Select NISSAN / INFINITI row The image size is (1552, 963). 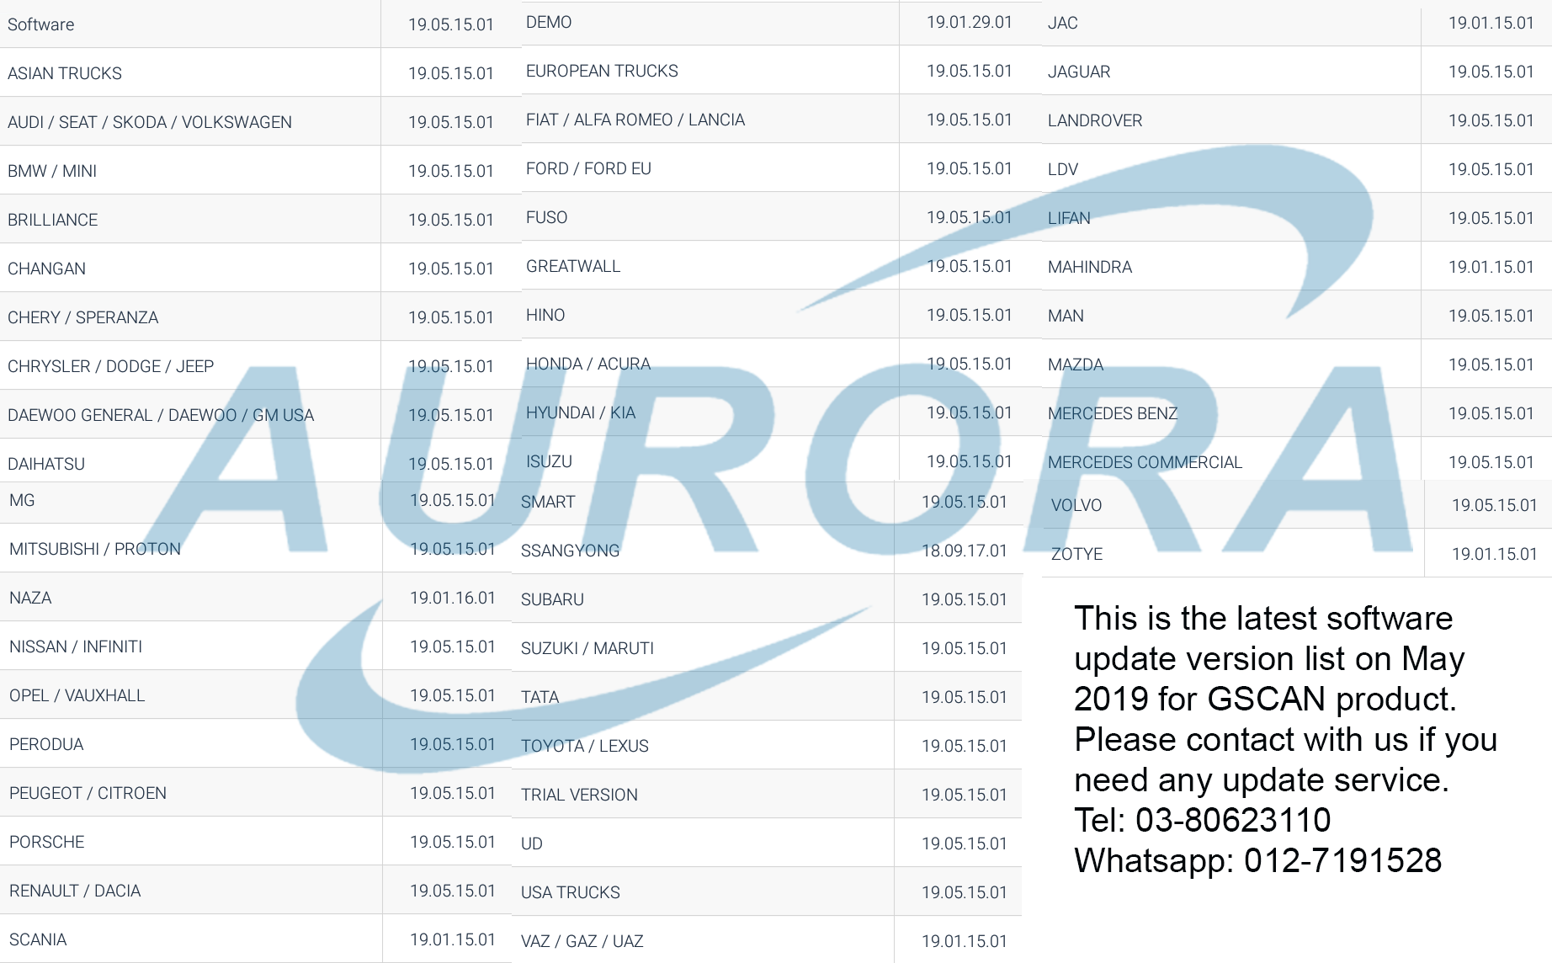(x=76, y=646)
